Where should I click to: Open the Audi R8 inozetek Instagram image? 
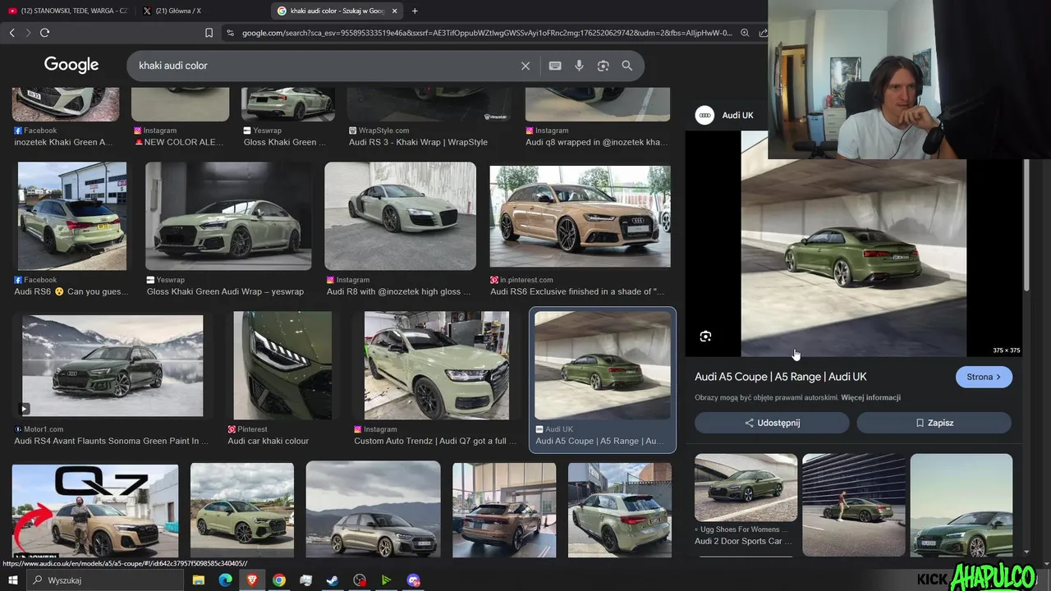pyautogui.click(x=400, y=216)
